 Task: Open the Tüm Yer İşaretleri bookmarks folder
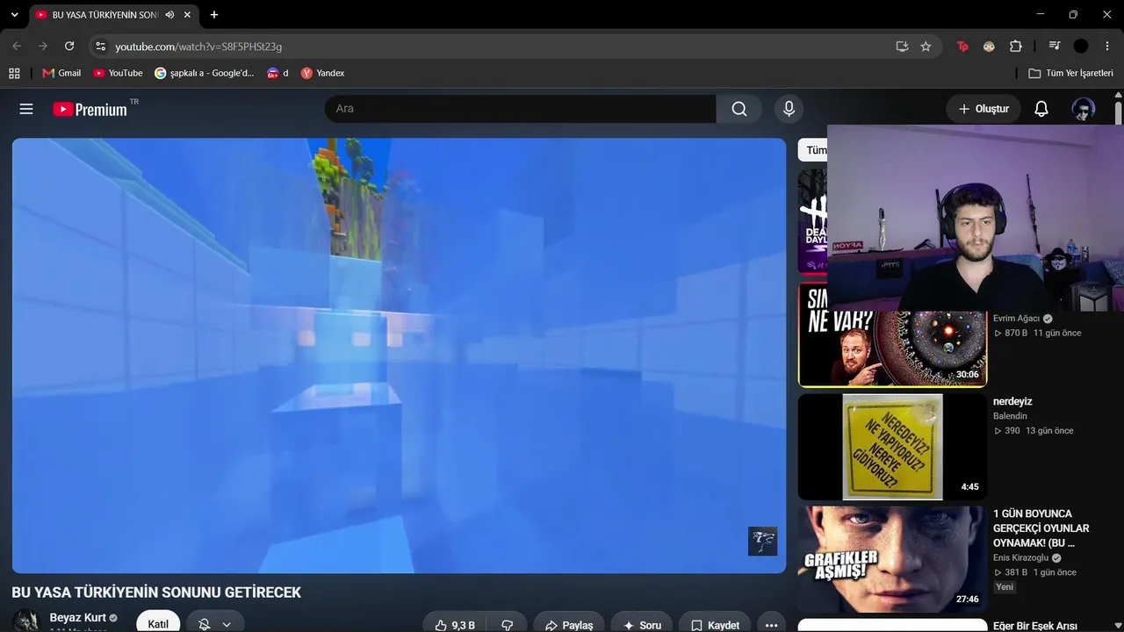click(x=1070, y=74)
